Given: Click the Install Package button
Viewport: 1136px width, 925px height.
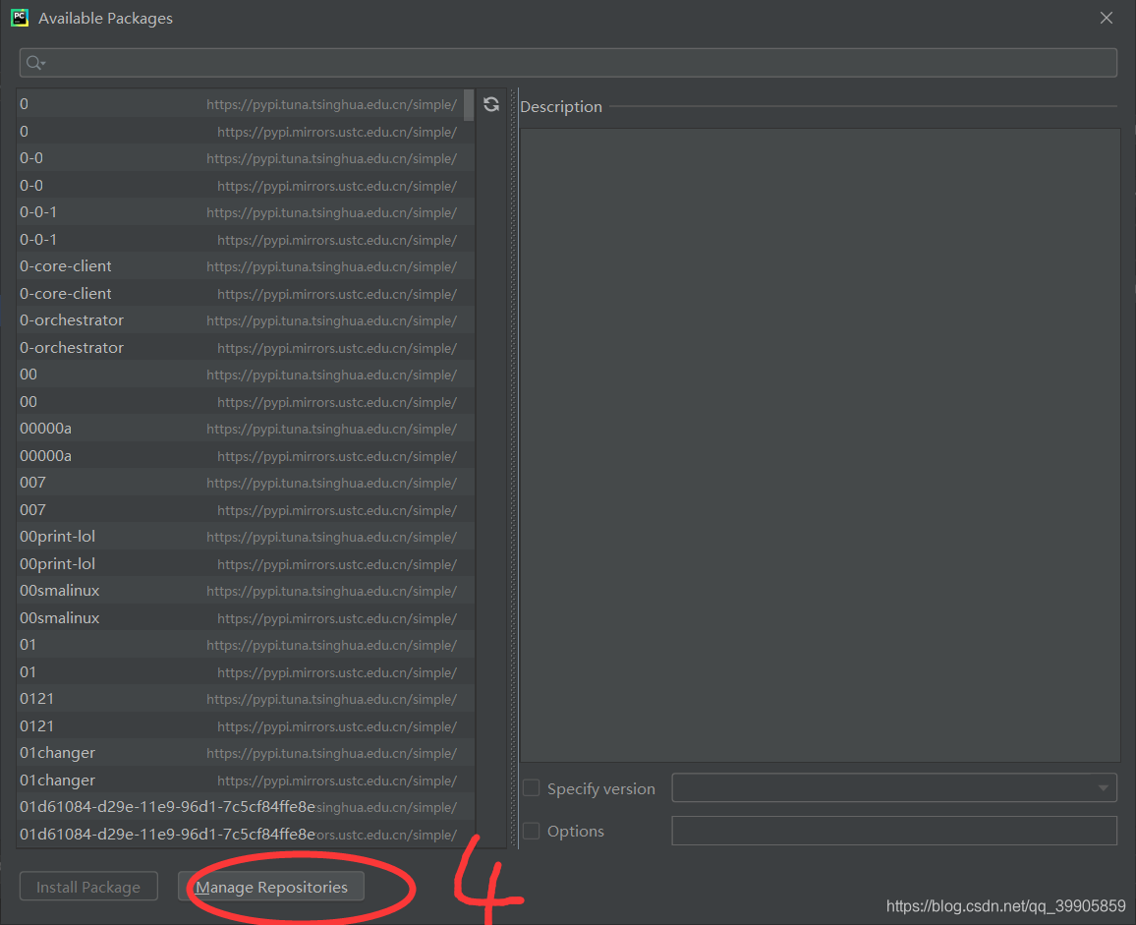Looking at the screenshot, I should pyautogui.click(x=88, y=887).
